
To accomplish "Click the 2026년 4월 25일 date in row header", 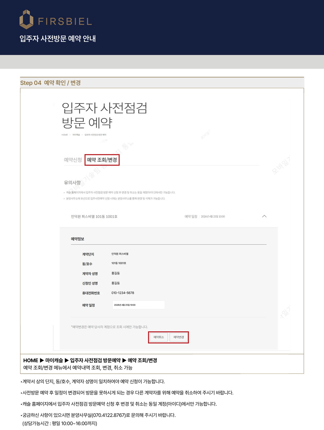I will pos(213,217).
